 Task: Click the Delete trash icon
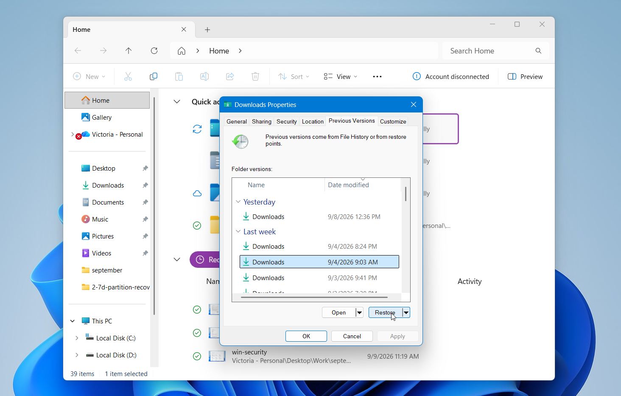coord(255,76)
